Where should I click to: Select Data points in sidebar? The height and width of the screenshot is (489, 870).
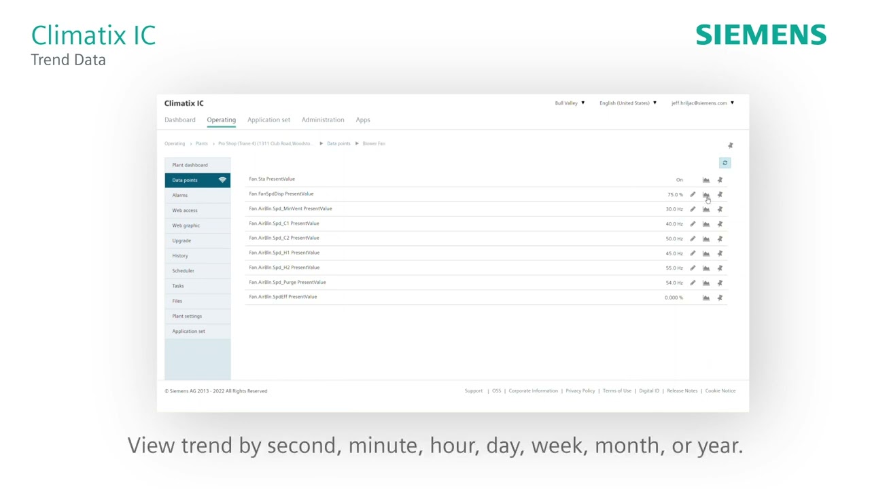(x=197, y=180)
